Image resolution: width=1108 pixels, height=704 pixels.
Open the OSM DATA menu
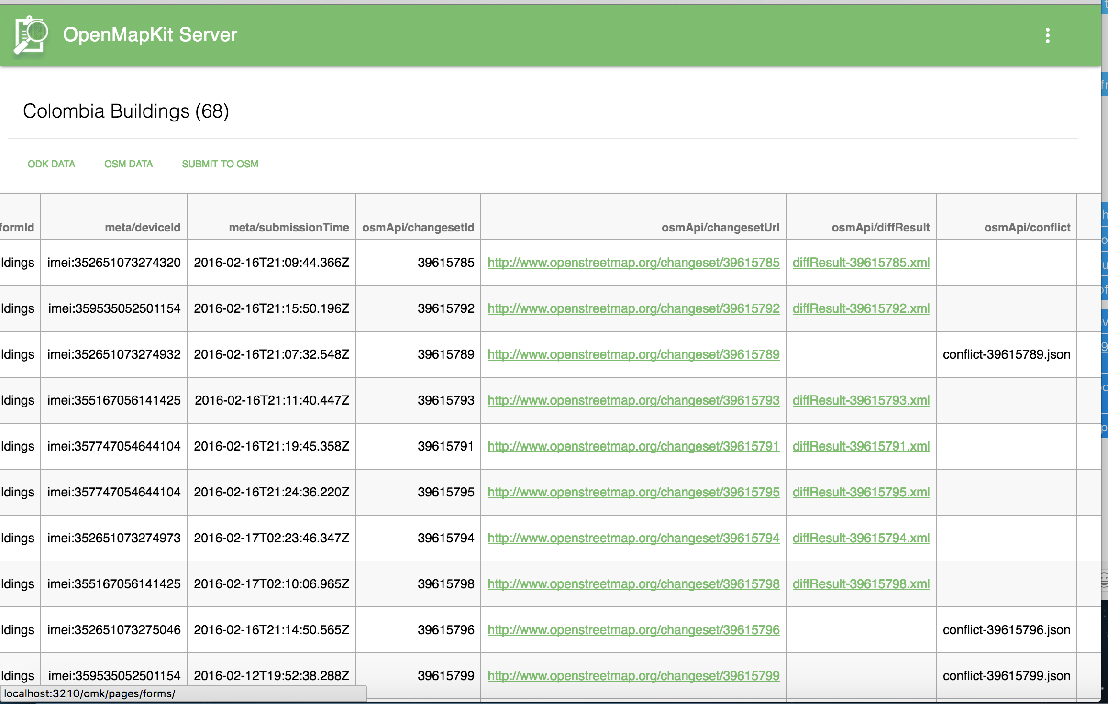pos(128,164)
